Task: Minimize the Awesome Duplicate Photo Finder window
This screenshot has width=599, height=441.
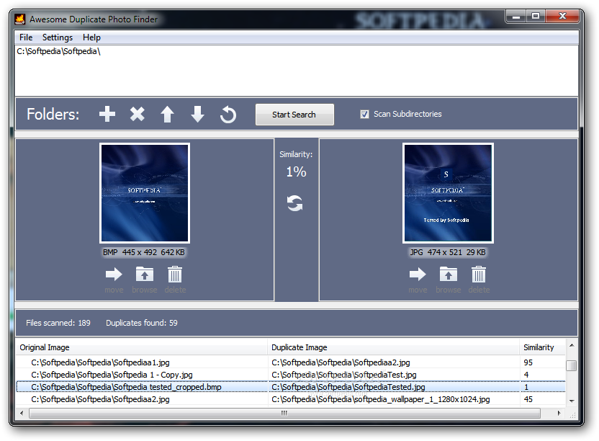Action: (x=516, y=17)
